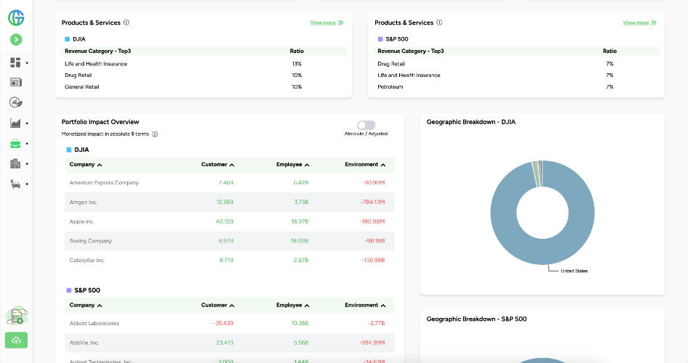Image resolution: width=688 pixels, height=363 pixels.
Task: Click Apple Inc. customer value 40.12B
Action: click(225, 221)
